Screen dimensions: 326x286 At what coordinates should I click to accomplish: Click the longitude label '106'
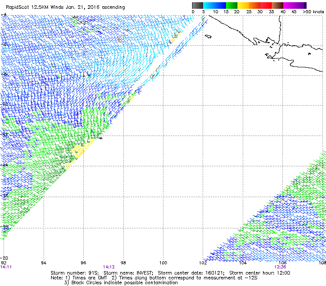tap(282, 263)
